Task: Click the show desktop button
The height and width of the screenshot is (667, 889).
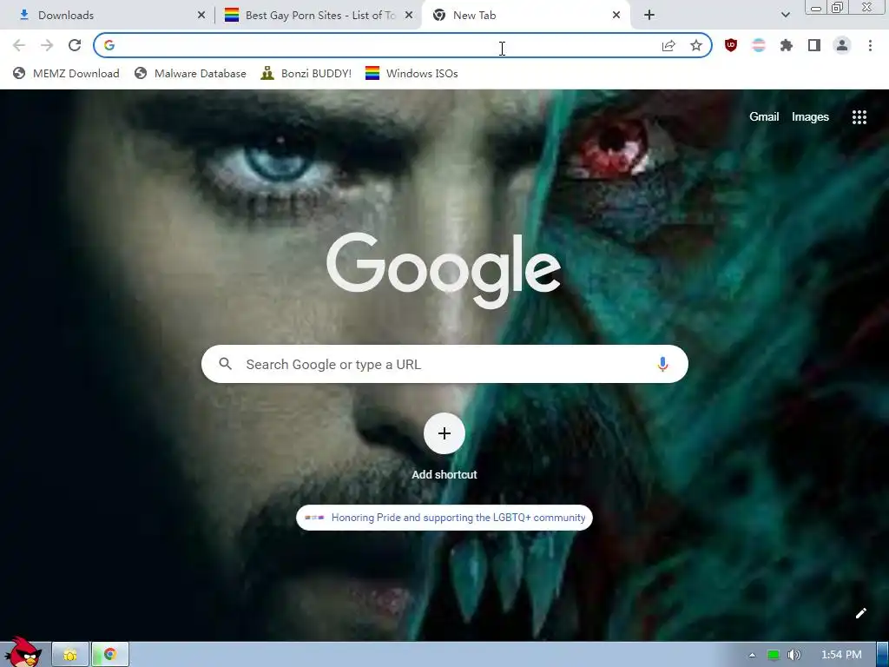Action: pos(883,655)
